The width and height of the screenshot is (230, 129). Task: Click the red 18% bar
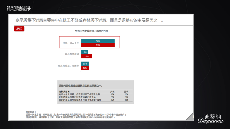click(85, 68)
